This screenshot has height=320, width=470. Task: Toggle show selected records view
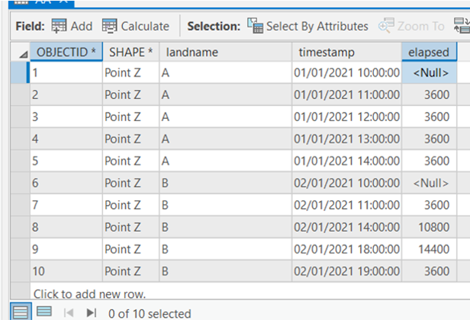[44, 312]
